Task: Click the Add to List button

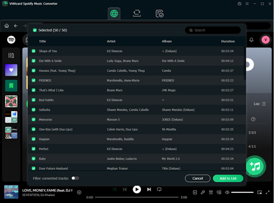Action: (228, 178)
